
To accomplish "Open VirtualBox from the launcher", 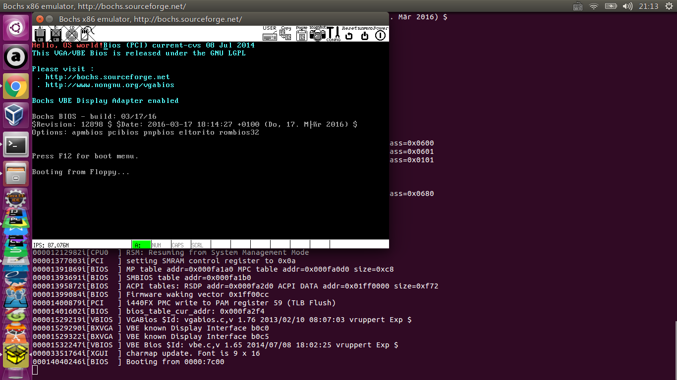I will [x=16, y=115].
